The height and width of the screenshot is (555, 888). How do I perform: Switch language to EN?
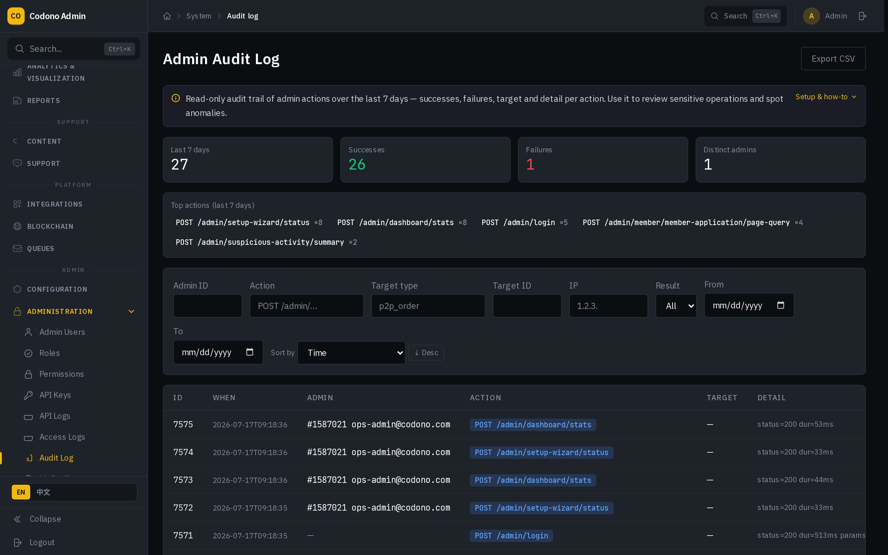tap(21, 492)
